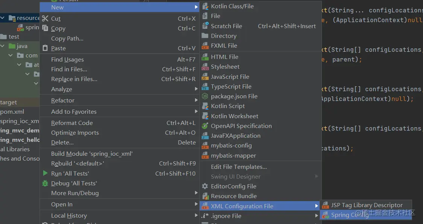
Task: Click the HTML File icon
Action: pos(205,57)
